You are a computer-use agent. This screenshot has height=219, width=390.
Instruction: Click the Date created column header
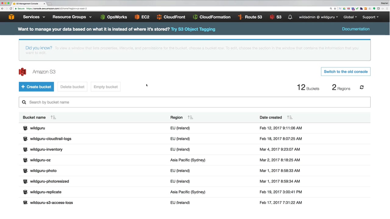(271, 117)
